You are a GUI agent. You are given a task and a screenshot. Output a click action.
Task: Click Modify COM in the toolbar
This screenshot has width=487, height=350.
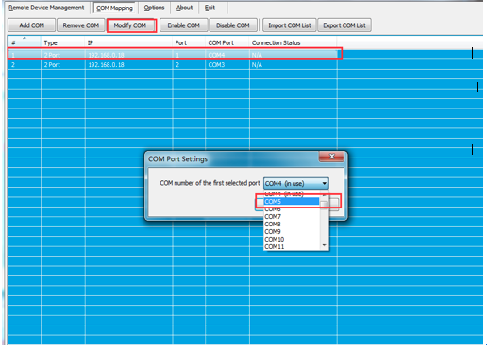(x=130, y=25)
